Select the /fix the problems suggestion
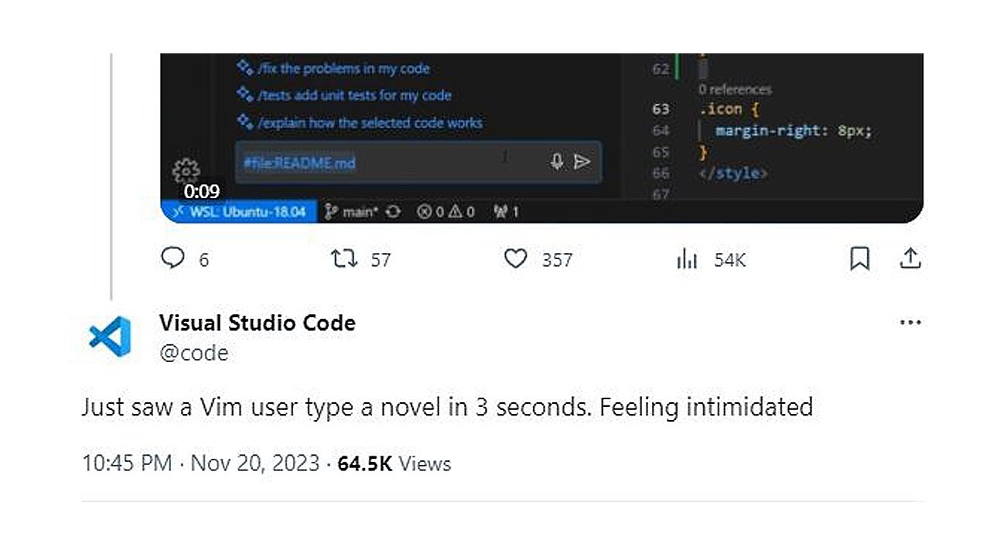The image size is (990, 557). tap(333, 68)
